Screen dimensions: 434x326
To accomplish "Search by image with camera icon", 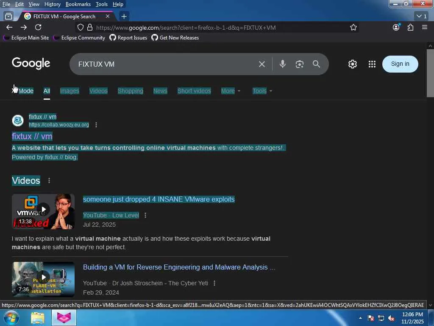I will coord(300,64).
